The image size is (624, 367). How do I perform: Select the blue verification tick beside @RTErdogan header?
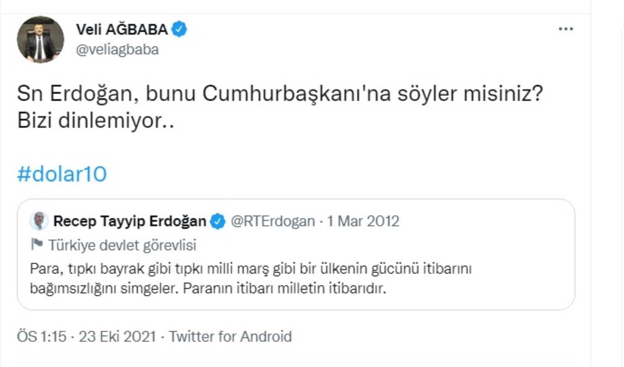pos(217,221)
